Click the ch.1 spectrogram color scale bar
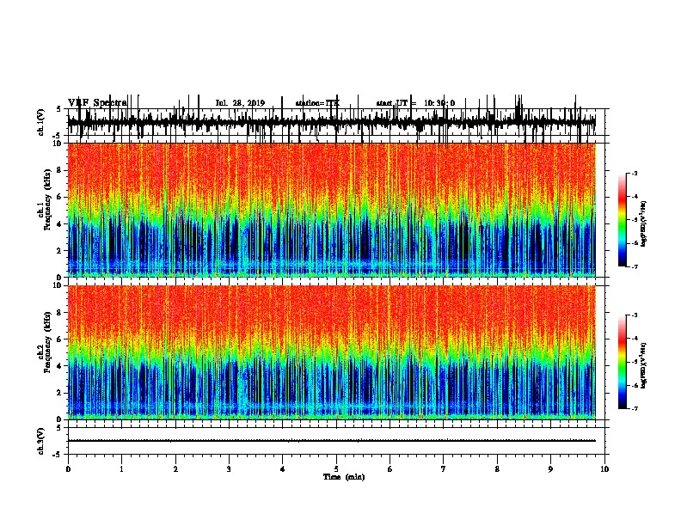Screen dimensions: 681x526 (x=623, y=220)
